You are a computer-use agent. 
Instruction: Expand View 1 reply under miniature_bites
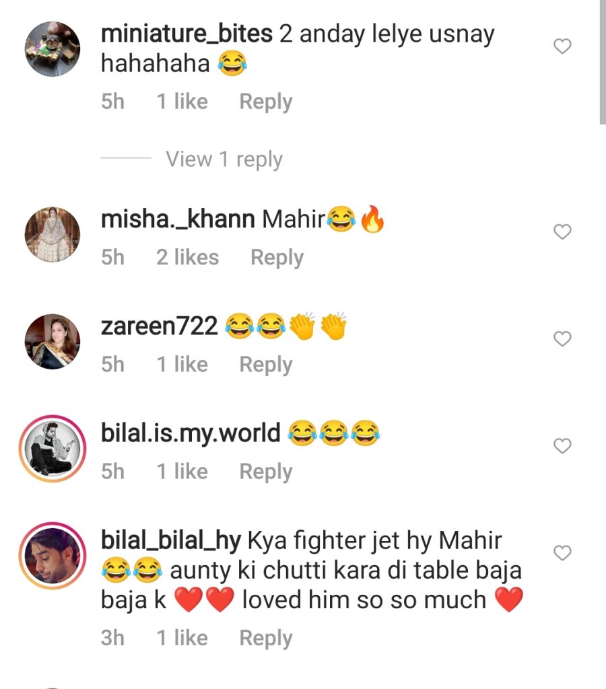pos(224,159)
